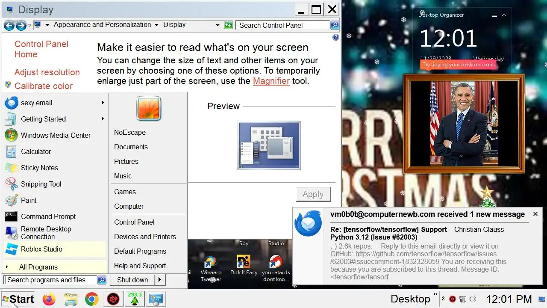Screen dimensions: 547x308
Task: Launch Chrome from the taskbar
Action: 91,299
